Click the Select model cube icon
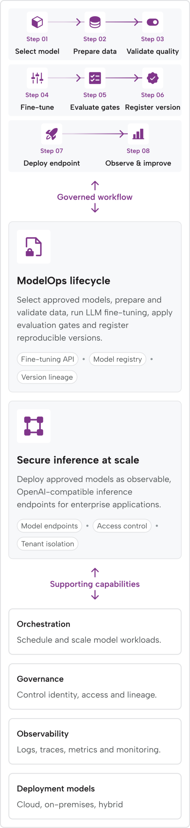Screen dimensions: 190x828 coord(37,22)
